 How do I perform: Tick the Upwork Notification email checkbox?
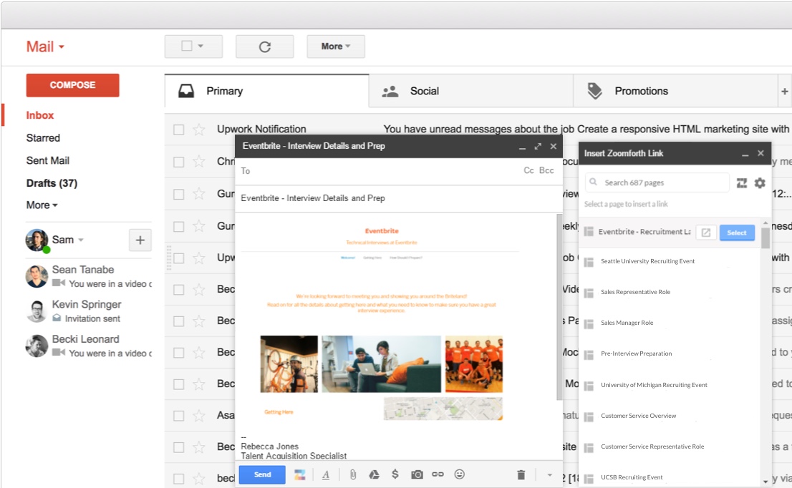click(178, 130)
